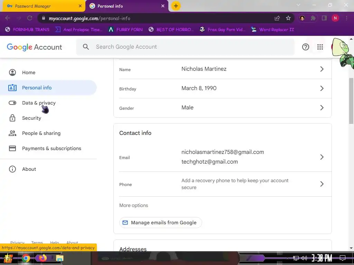
Task: Select Personal info in sidebar
Action: pyautogui.click(x=48, y=88)
